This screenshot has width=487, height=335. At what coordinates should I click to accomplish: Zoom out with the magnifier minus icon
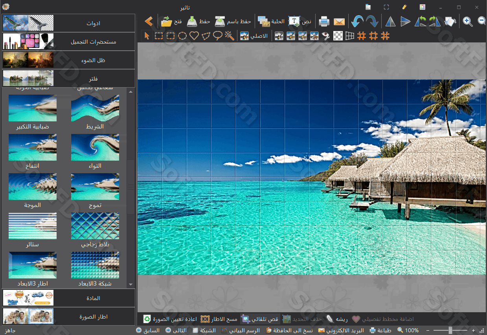click(x=482, y=21)
